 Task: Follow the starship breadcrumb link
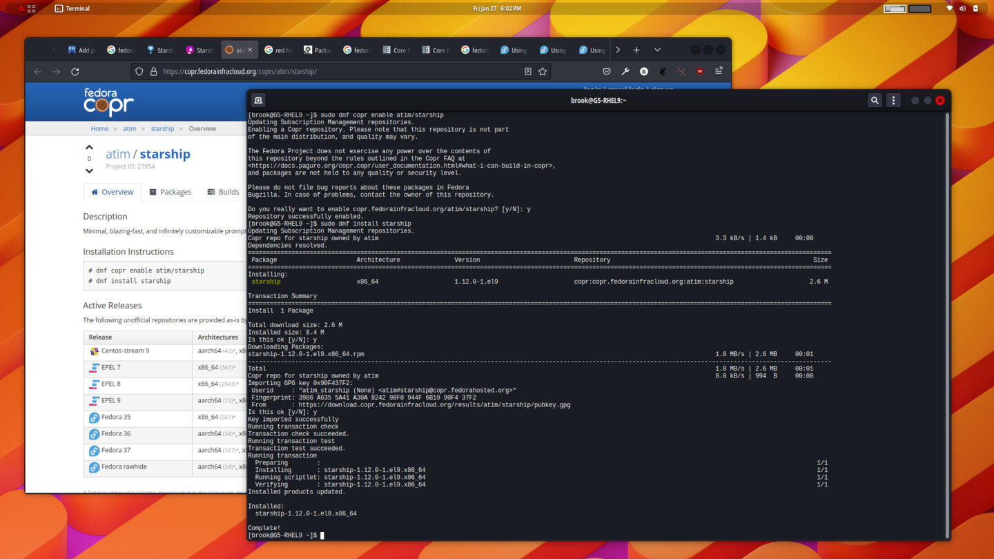point(162,128)
